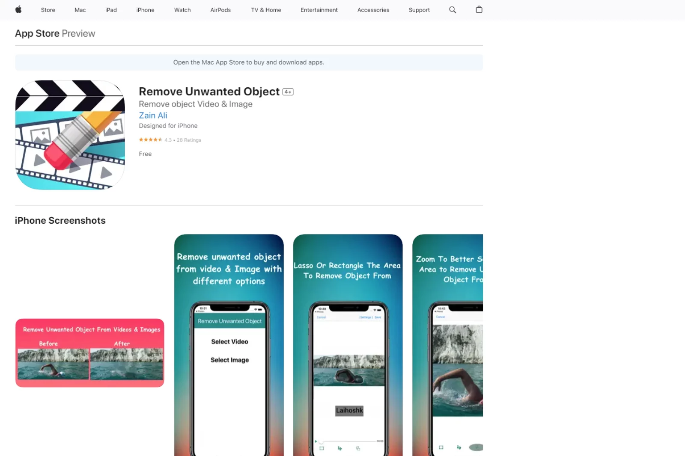Open the iPhone menu item

pyautogui.click(x=145, y=10)
